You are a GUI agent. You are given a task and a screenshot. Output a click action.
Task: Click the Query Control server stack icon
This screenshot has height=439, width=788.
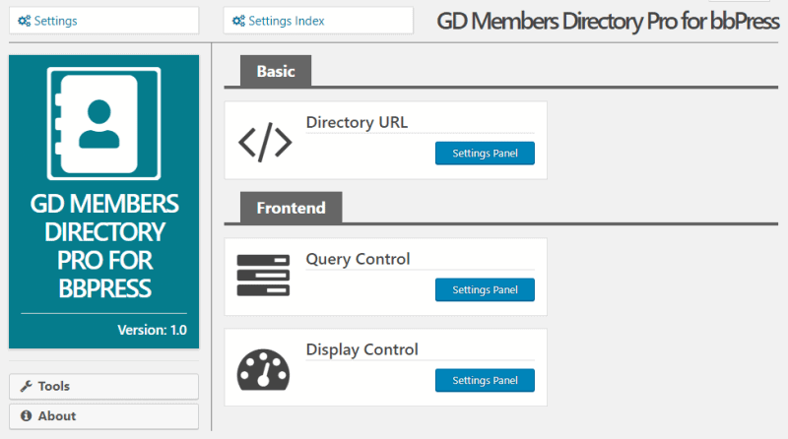[x=263, y=276]
